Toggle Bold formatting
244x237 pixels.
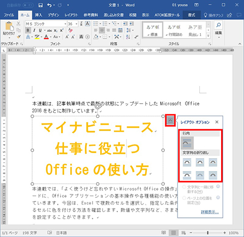[28, 31]
